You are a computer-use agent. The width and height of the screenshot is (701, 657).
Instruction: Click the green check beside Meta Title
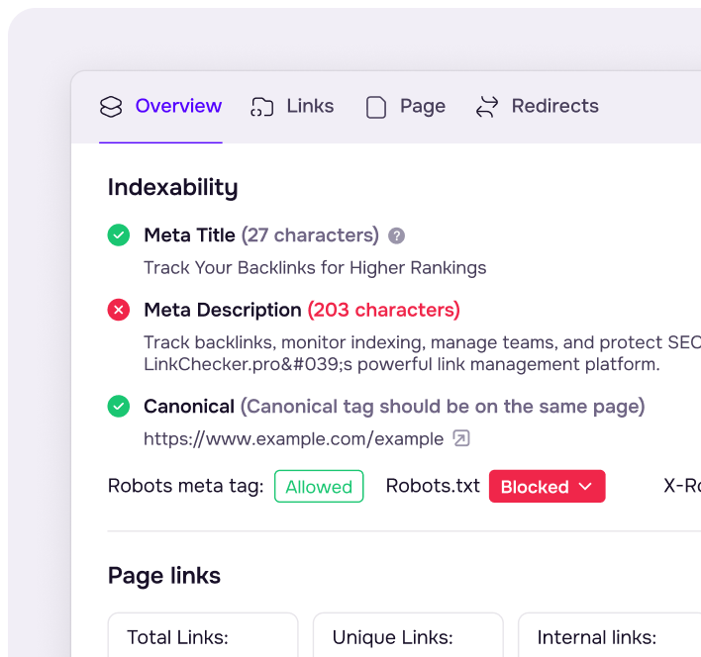point(119,235)
